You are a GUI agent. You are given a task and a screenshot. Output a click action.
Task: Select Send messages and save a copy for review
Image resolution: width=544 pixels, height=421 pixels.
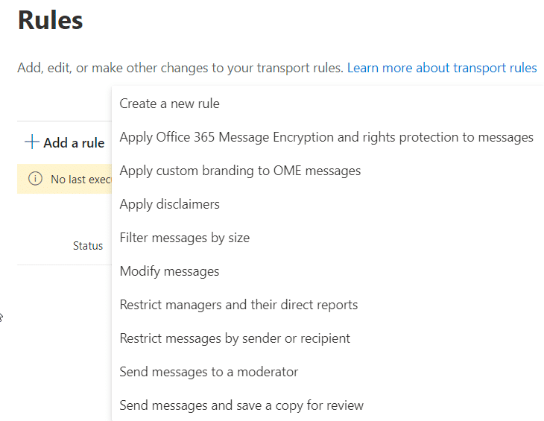241,405
